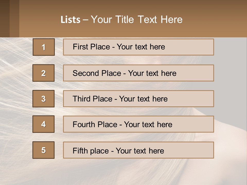Click the bold word 'Lists' in title

pyautogui.click(x=70, y=20)
